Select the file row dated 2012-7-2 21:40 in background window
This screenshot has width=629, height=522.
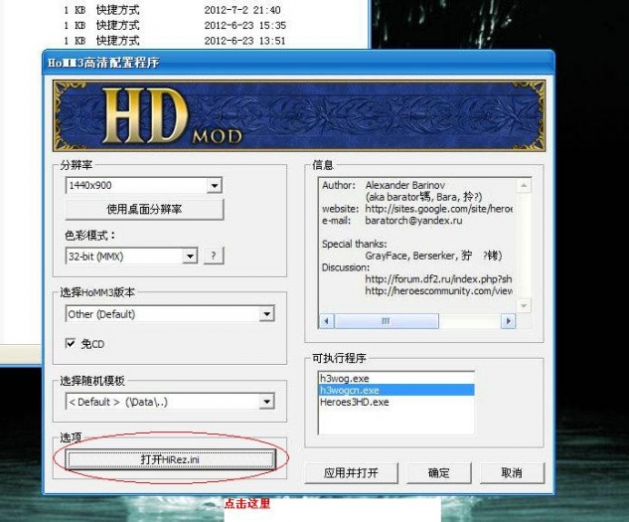(x=173, y=10)
